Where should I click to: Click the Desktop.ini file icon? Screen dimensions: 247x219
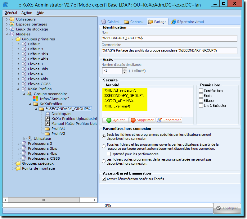coord(47,114)
